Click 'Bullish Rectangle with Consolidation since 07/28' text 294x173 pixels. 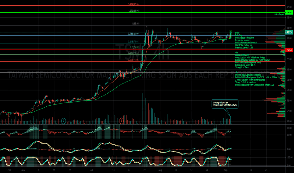[255, 85]
